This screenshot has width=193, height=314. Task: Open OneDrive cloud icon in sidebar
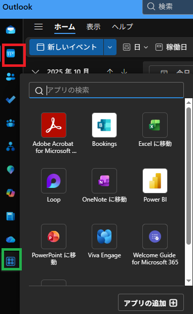tap(11, 240)
